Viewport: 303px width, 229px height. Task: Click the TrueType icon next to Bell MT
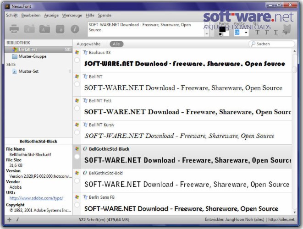point(85,76)
